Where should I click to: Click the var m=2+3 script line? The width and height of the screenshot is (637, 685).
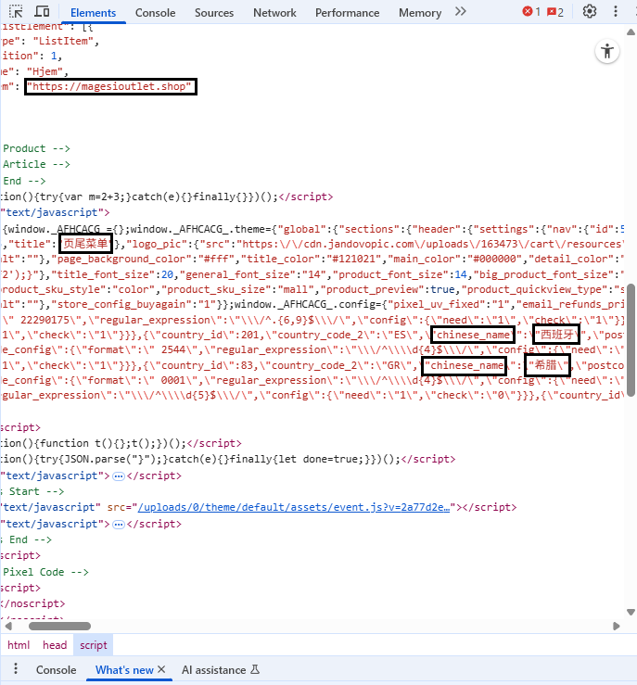167,197
